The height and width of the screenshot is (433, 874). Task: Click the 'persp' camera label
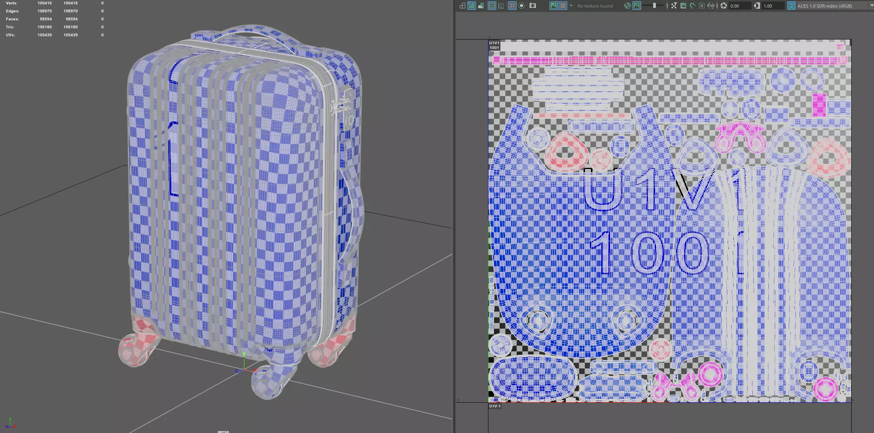click(x=223, y=431)
